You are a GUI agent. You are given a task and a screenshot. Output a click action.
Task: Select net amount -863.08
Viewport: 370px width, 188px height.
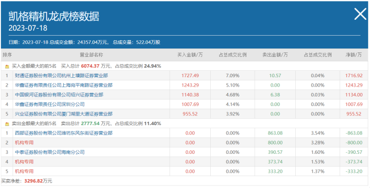pyautogui.click(x=354, y=133)
